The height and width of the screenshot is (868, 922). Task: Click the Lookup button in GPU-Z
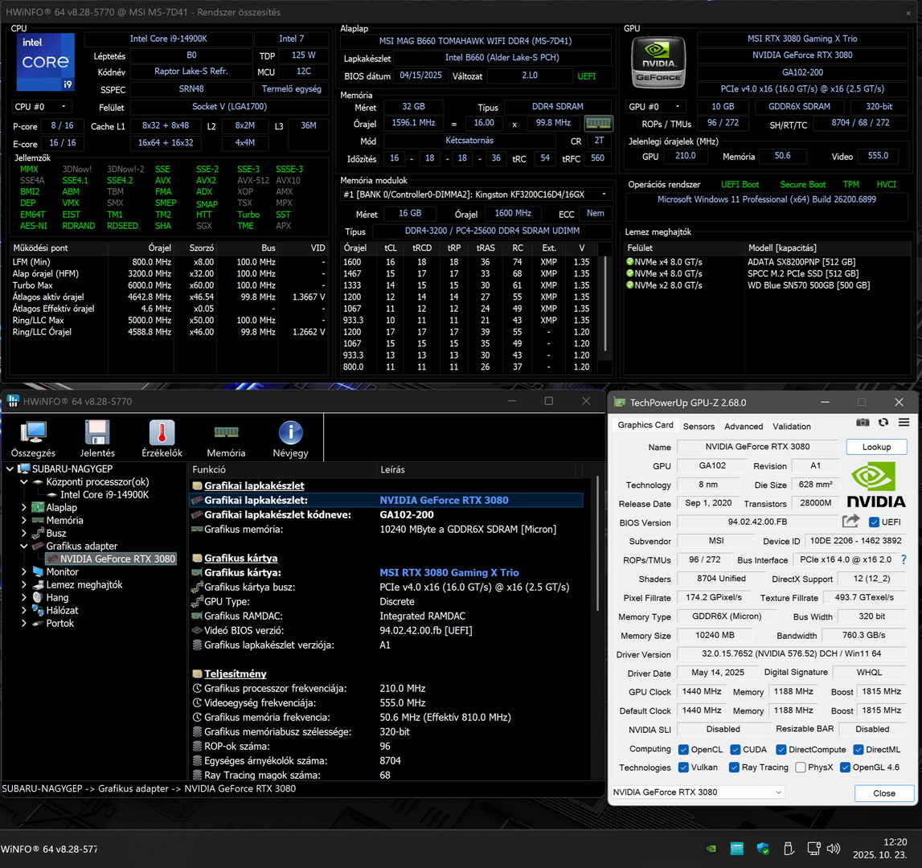tap(876, 447)
